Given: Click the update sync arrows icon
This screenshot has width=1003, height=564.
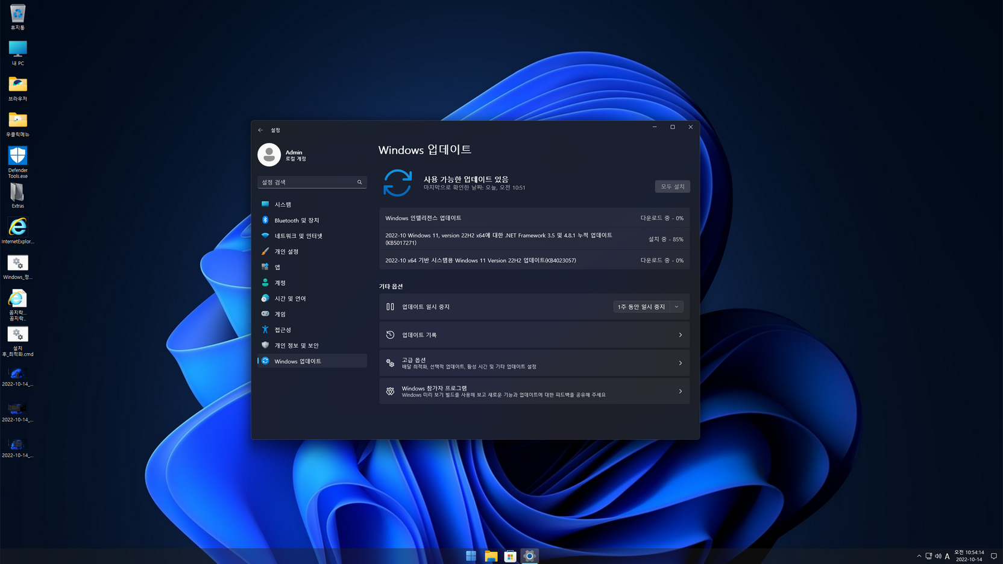Looking at the screenshot, I should (397, 183).
